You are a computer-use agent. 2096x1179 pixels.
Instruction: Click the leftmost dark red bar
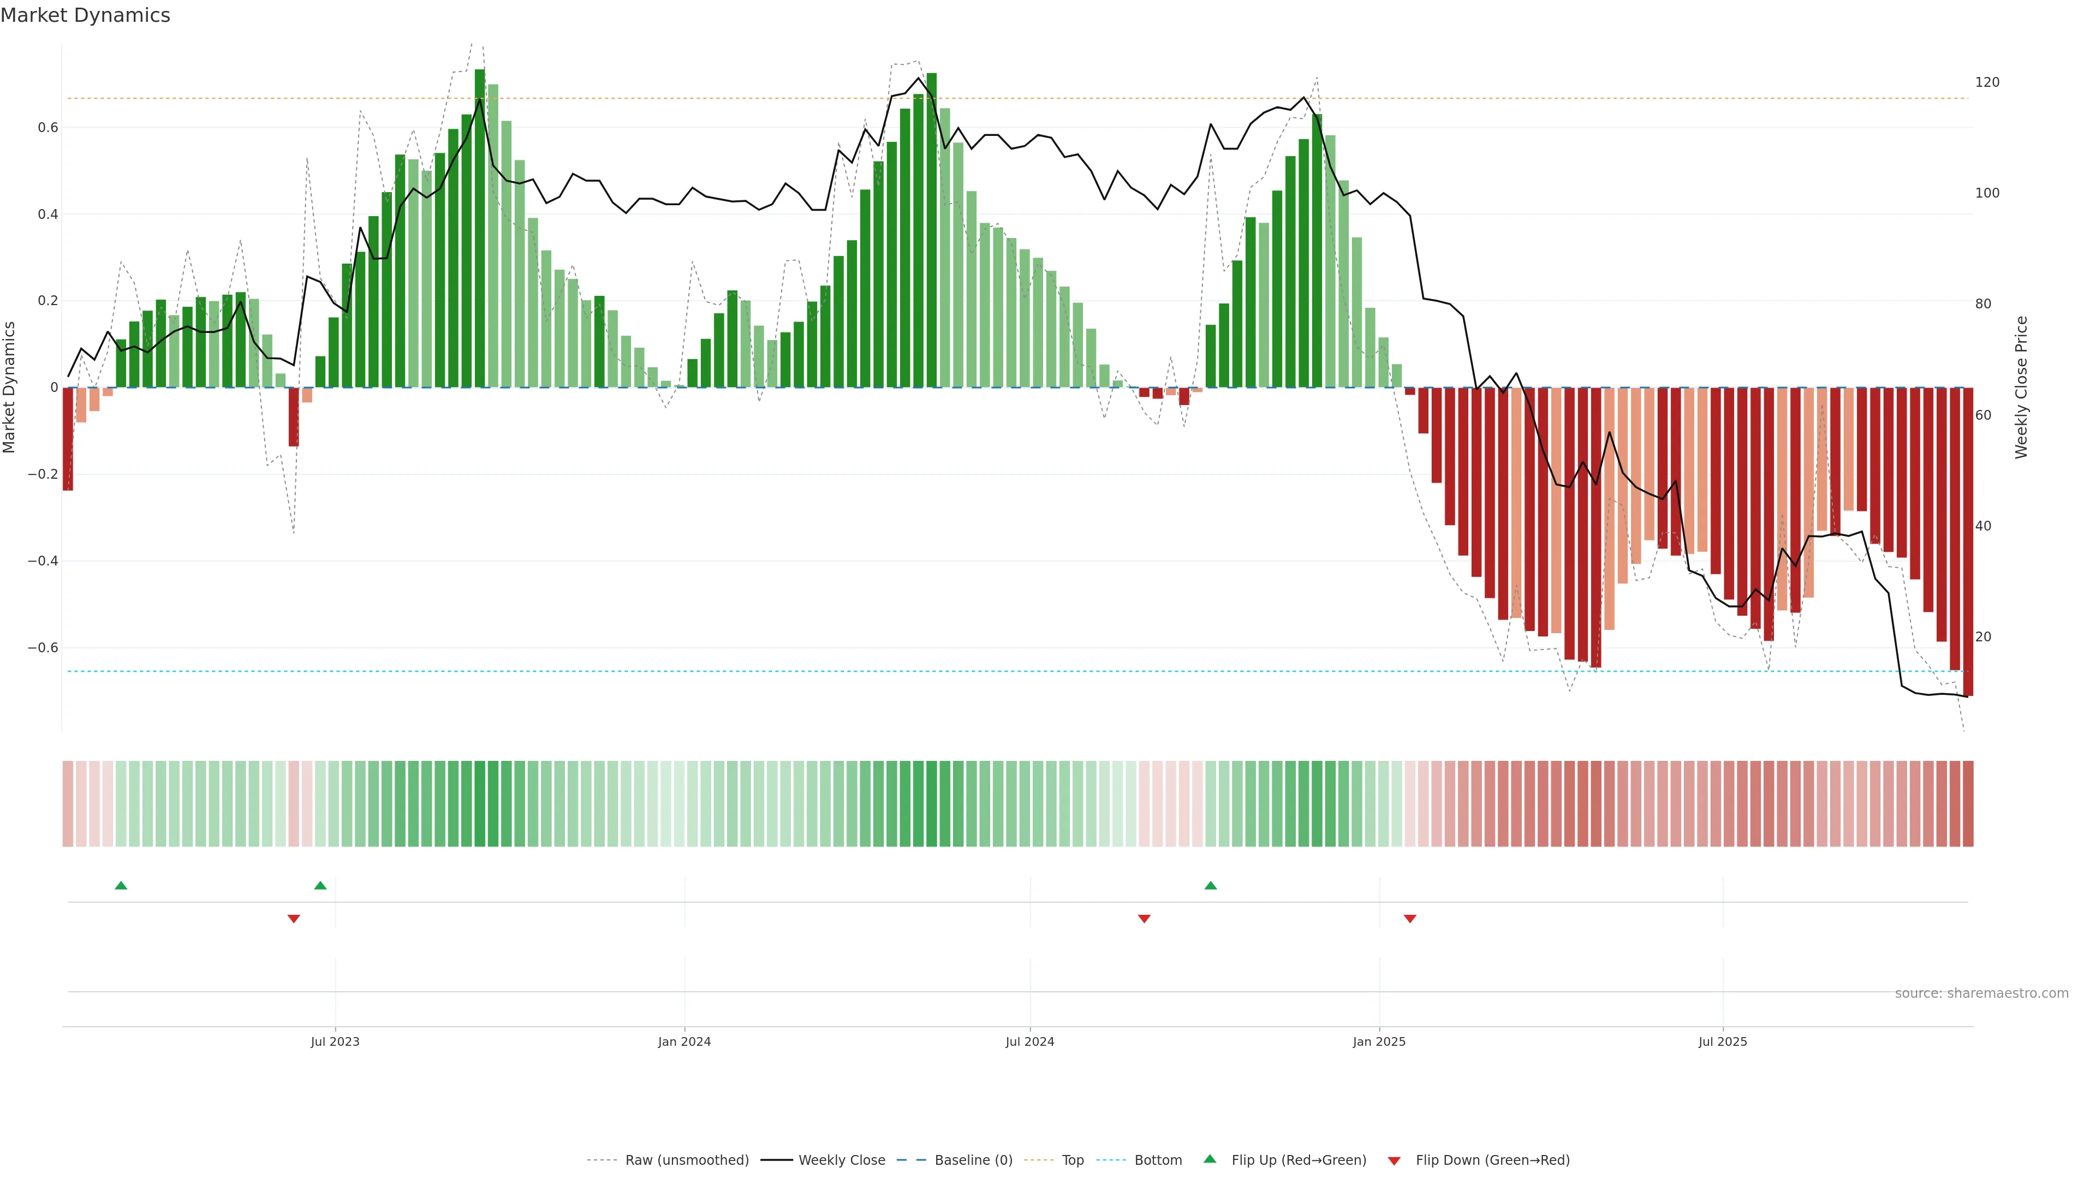pos(68,439)
